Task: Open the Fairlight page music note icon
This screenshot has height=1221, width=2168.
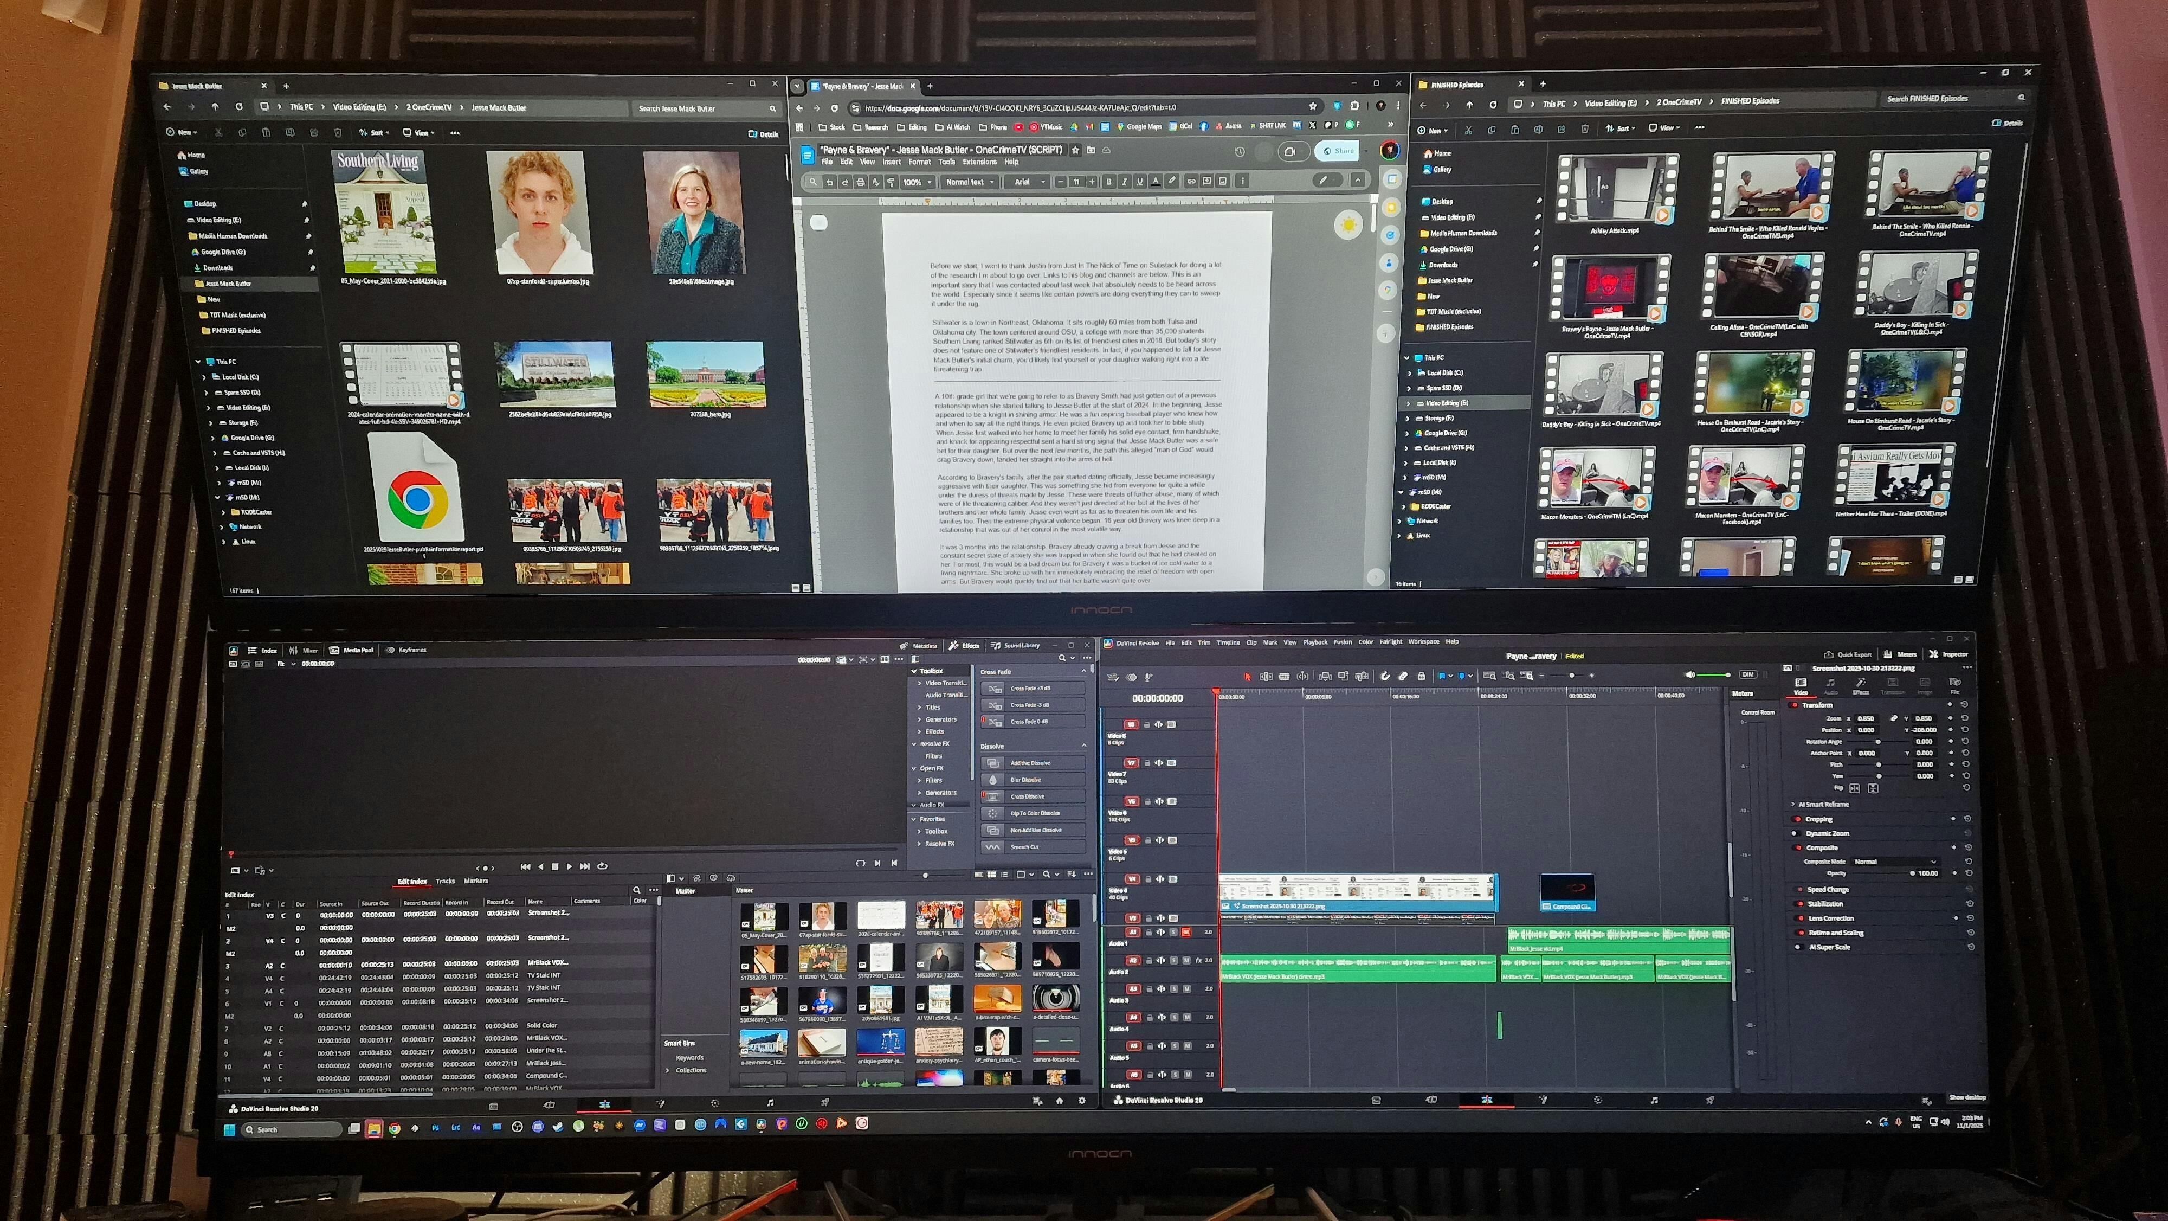Action: (x=1654, y=1100)
